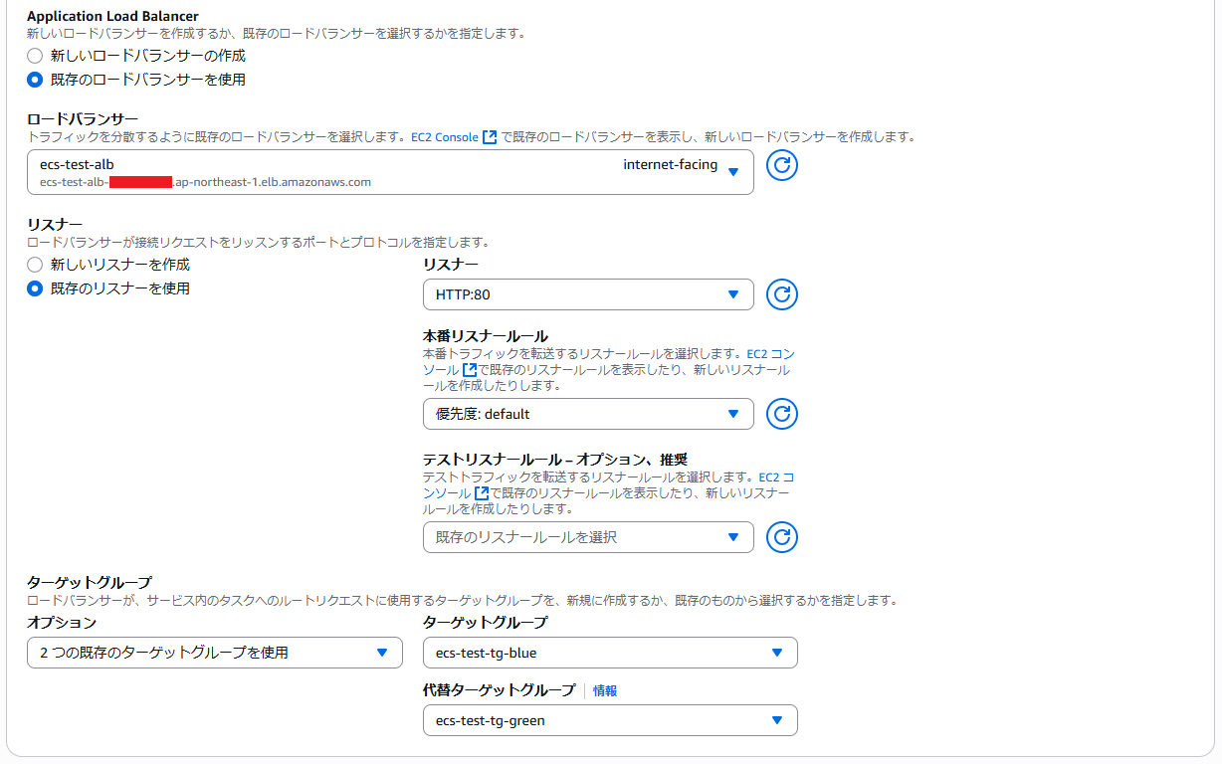The image size is (1222, 764).
Task: Expand the HTTP:80 listener dropdown
Action: (x=588, y=294)
